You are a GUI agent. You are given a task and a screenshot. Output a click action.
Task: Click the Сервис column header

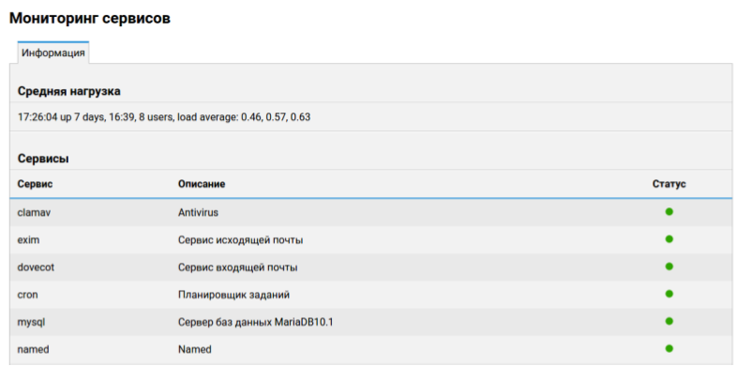click(35, 184)
